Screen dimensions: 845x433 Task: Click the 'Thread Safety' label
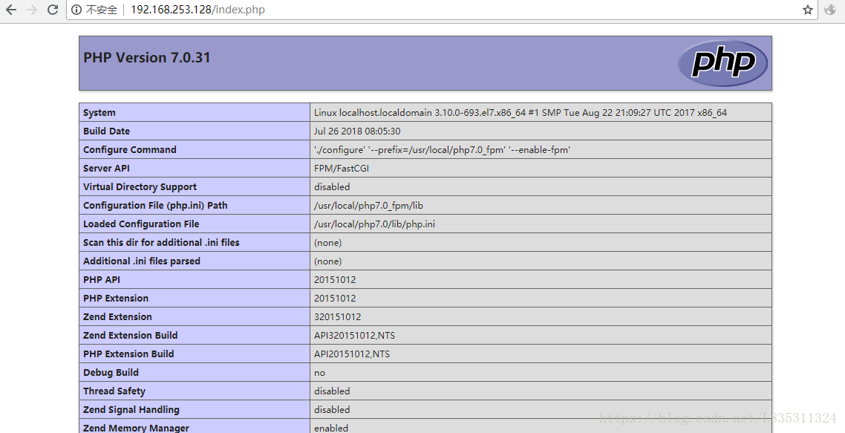pos(114,391)
